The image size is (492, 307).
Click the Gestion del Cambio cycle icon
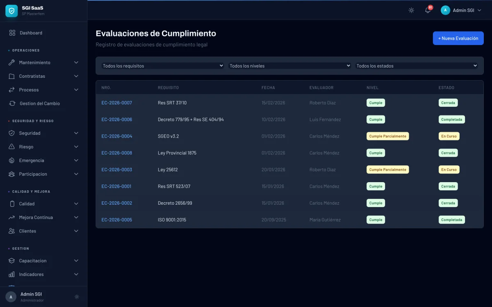pyautogui.click(x=11, y=103)
